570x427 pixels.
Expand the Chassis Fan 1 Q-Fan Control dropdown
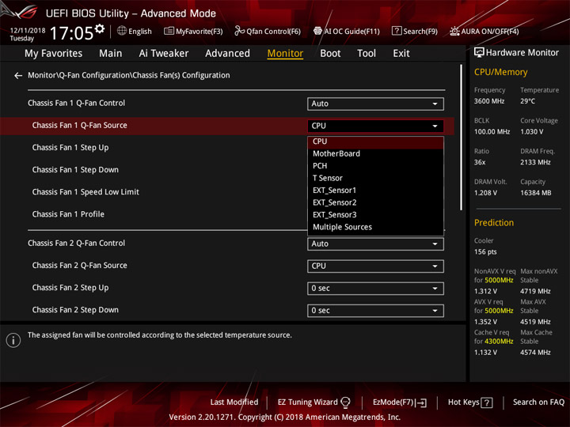375,104
